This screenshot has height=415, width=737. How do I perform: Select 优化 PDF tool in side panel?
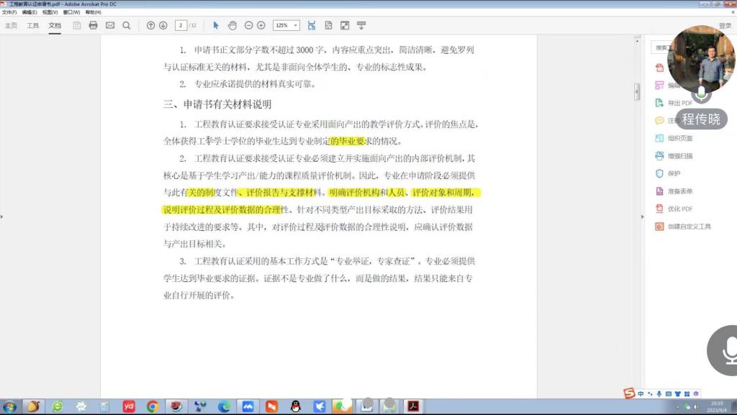click(679, 209)
